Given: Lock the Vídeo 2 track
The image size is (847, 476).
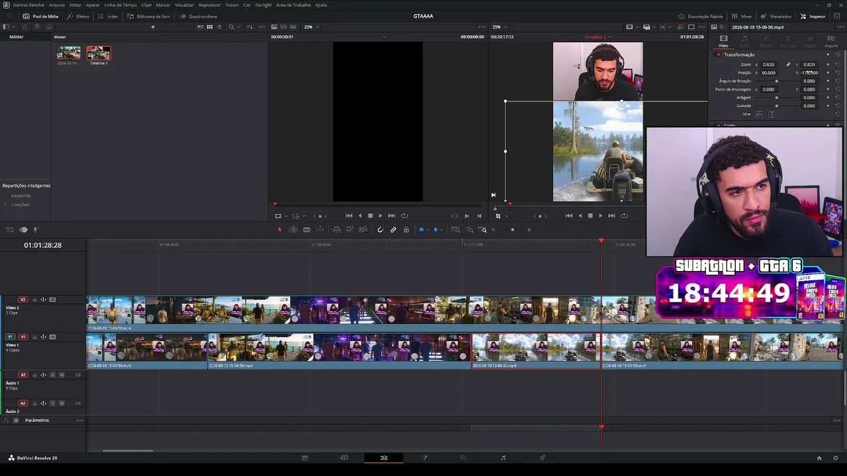Looking at the screenshot, I should pos(34,299).
